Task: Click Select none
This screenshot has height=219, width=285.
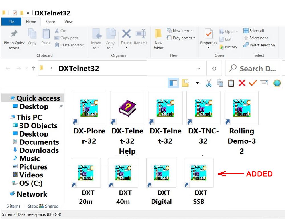Action: (256, 38)
